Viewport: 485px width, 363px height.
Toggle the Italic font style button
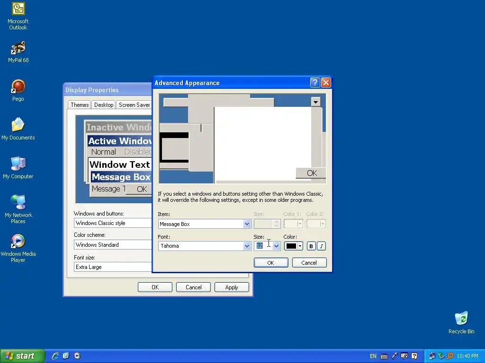point(322,246)
